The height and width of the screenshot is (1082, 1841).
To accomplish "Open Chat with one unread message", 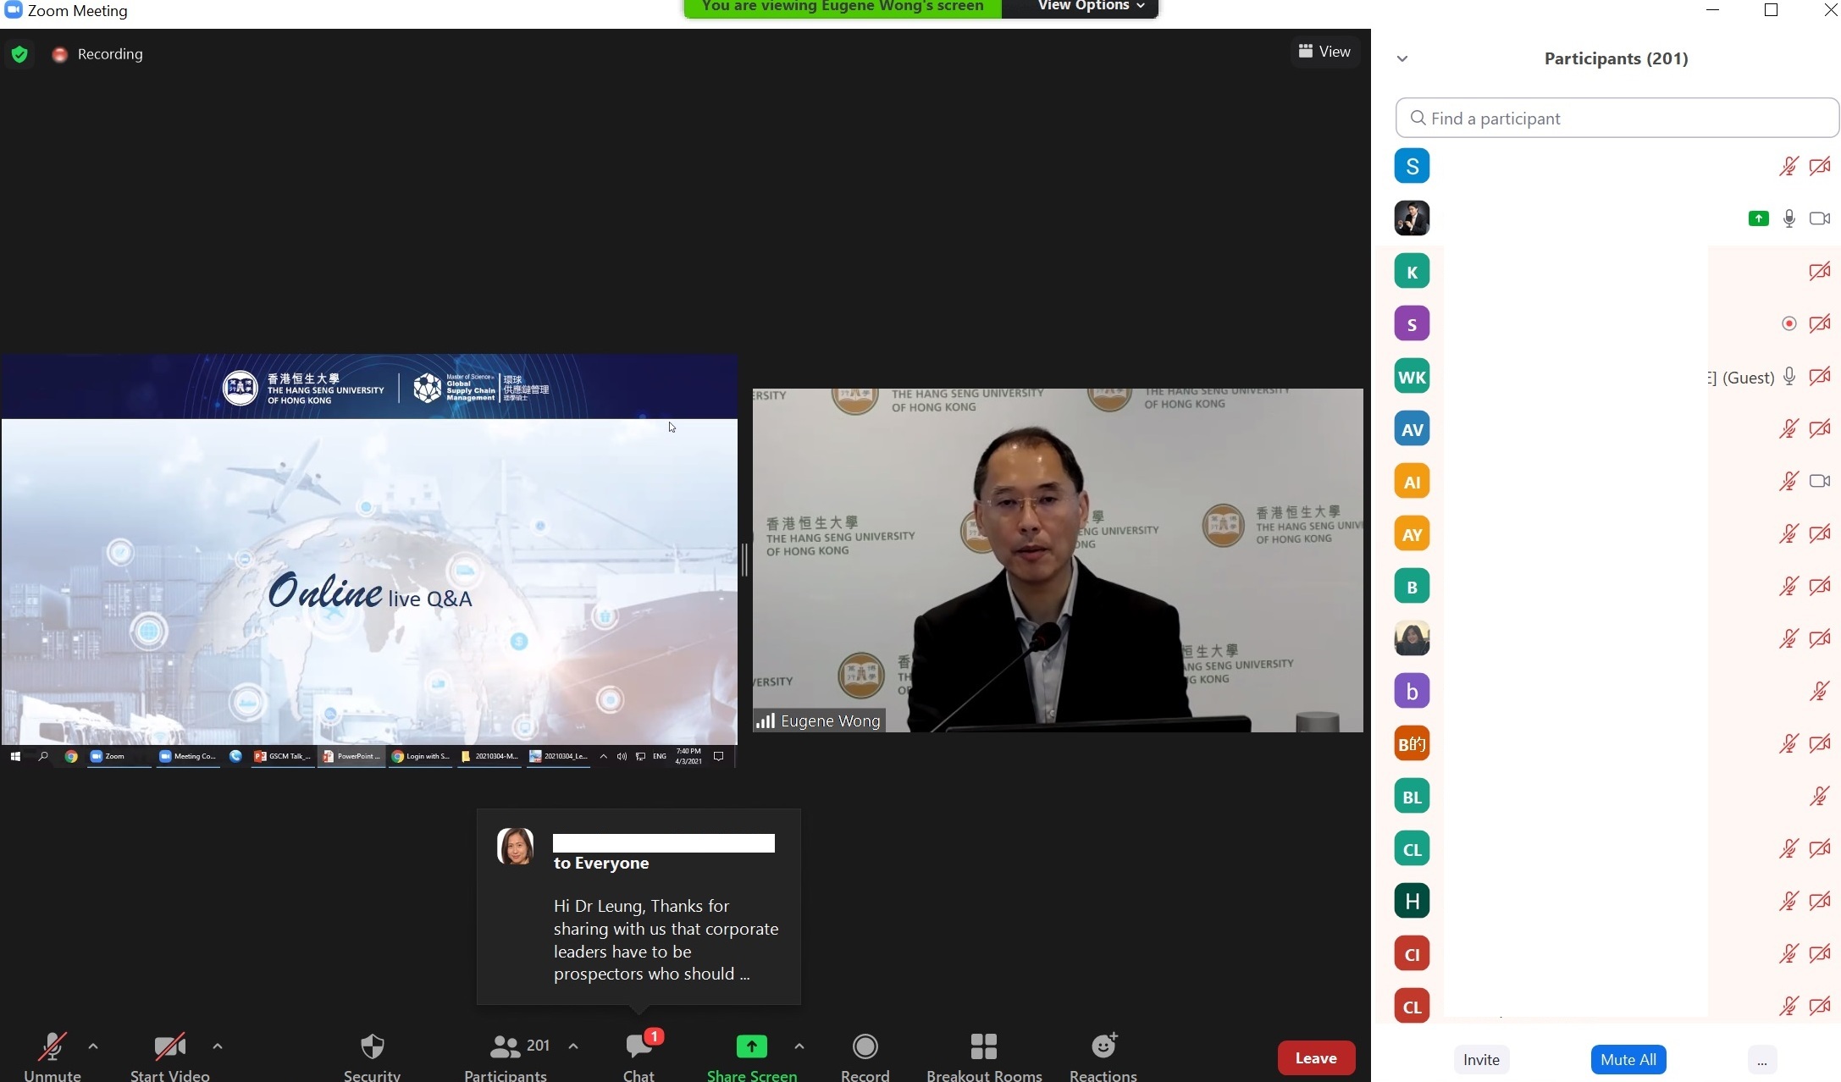I will [639, 1047].
